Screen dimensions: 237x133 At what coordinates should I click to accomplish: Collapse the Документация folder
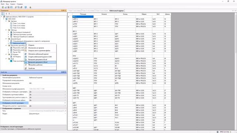(6, 39)
